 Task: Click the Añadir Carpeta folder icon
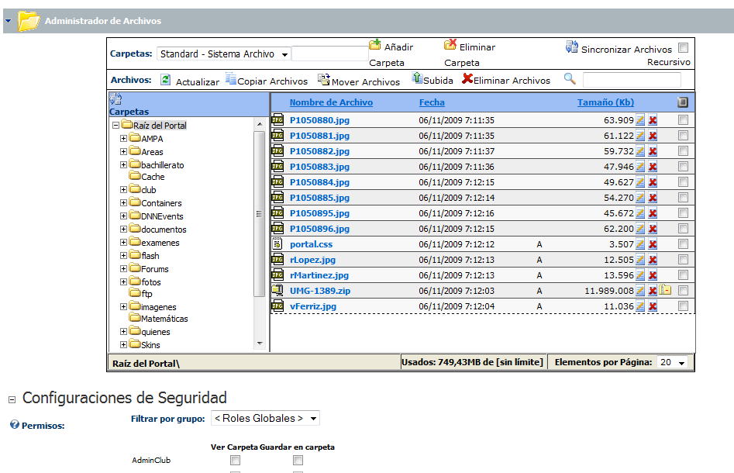375,45
